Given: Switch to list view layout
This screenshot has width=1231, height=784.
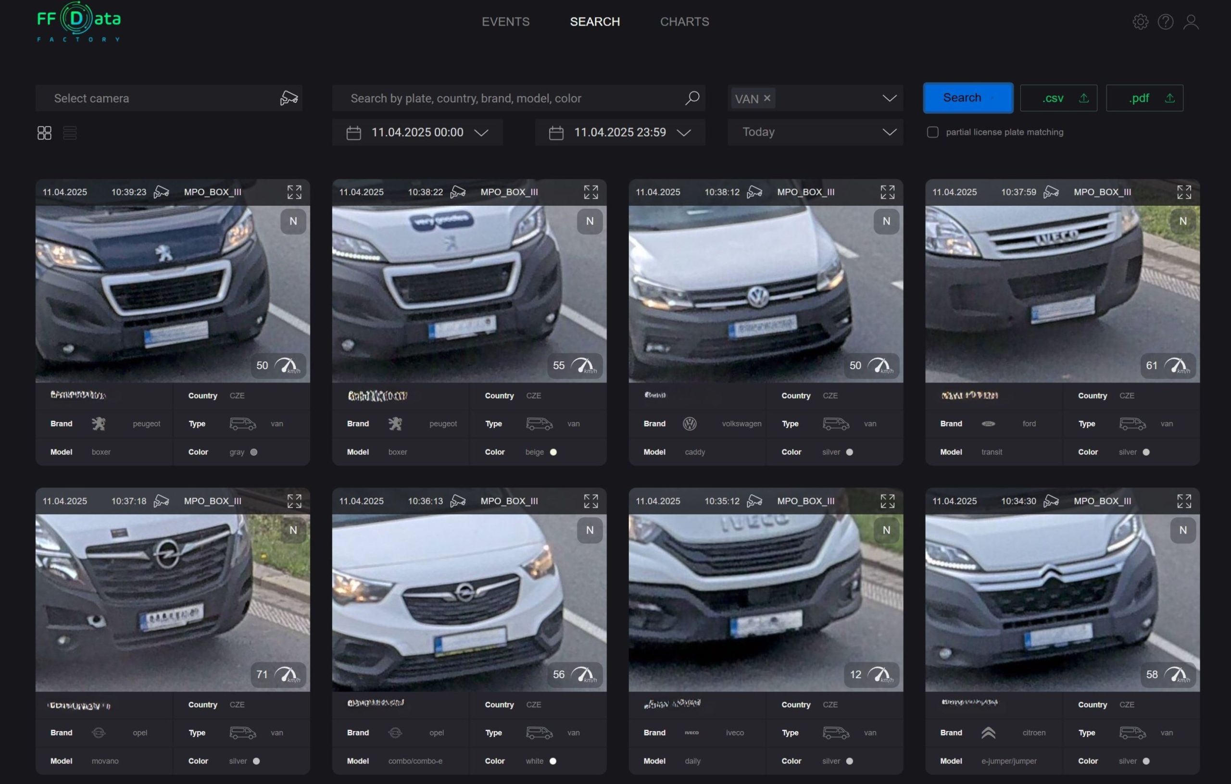Looking at the screenshot, I should (70, 133).
